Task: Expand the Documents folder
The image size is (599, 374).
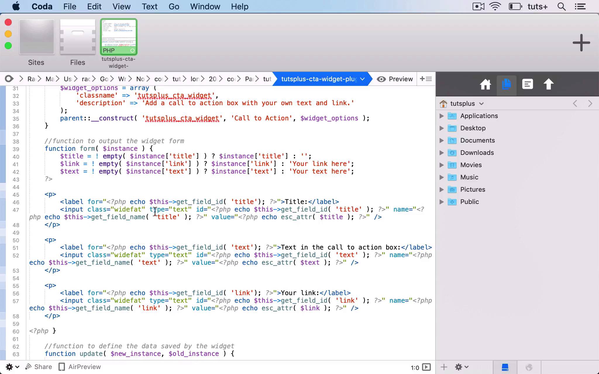Action: [x=442, y=141]
